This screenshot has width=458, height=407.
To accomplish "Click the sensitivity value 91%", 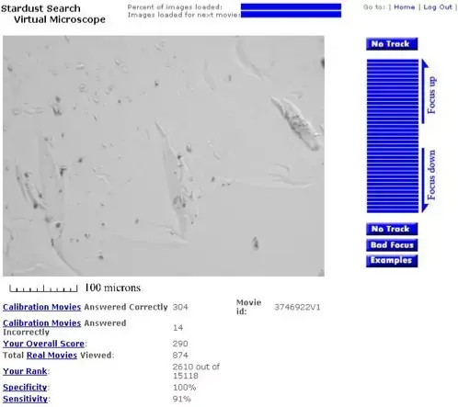I will coord(182,399).
